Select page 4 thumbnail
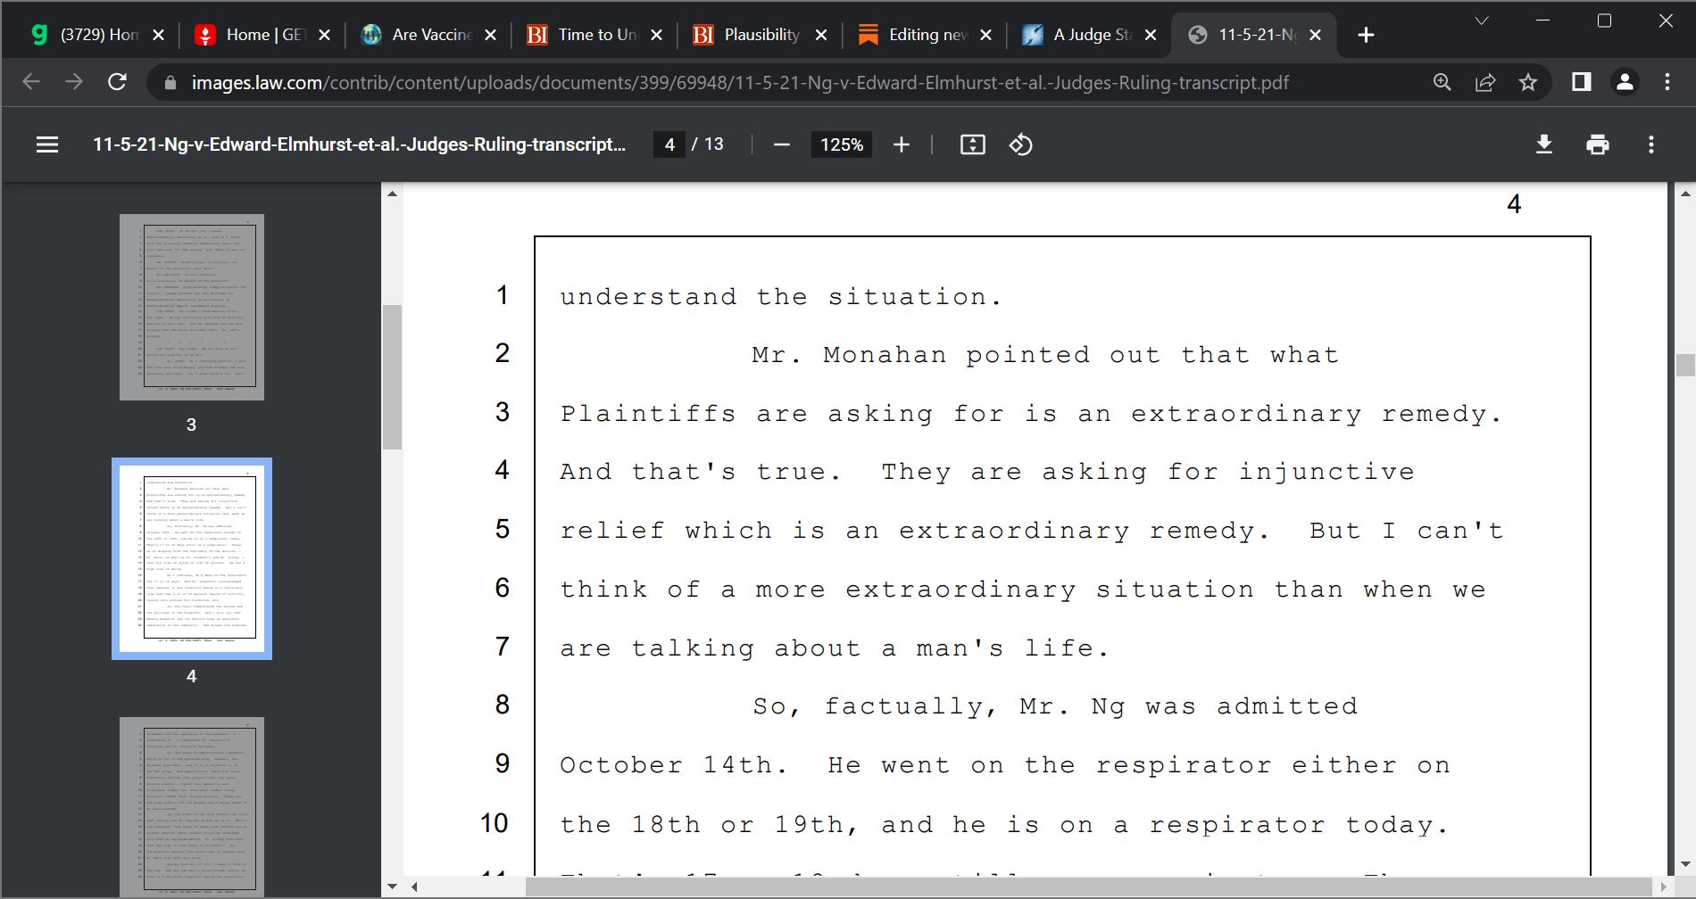Viewport: 1696px width, 899px height. point(192,559)
